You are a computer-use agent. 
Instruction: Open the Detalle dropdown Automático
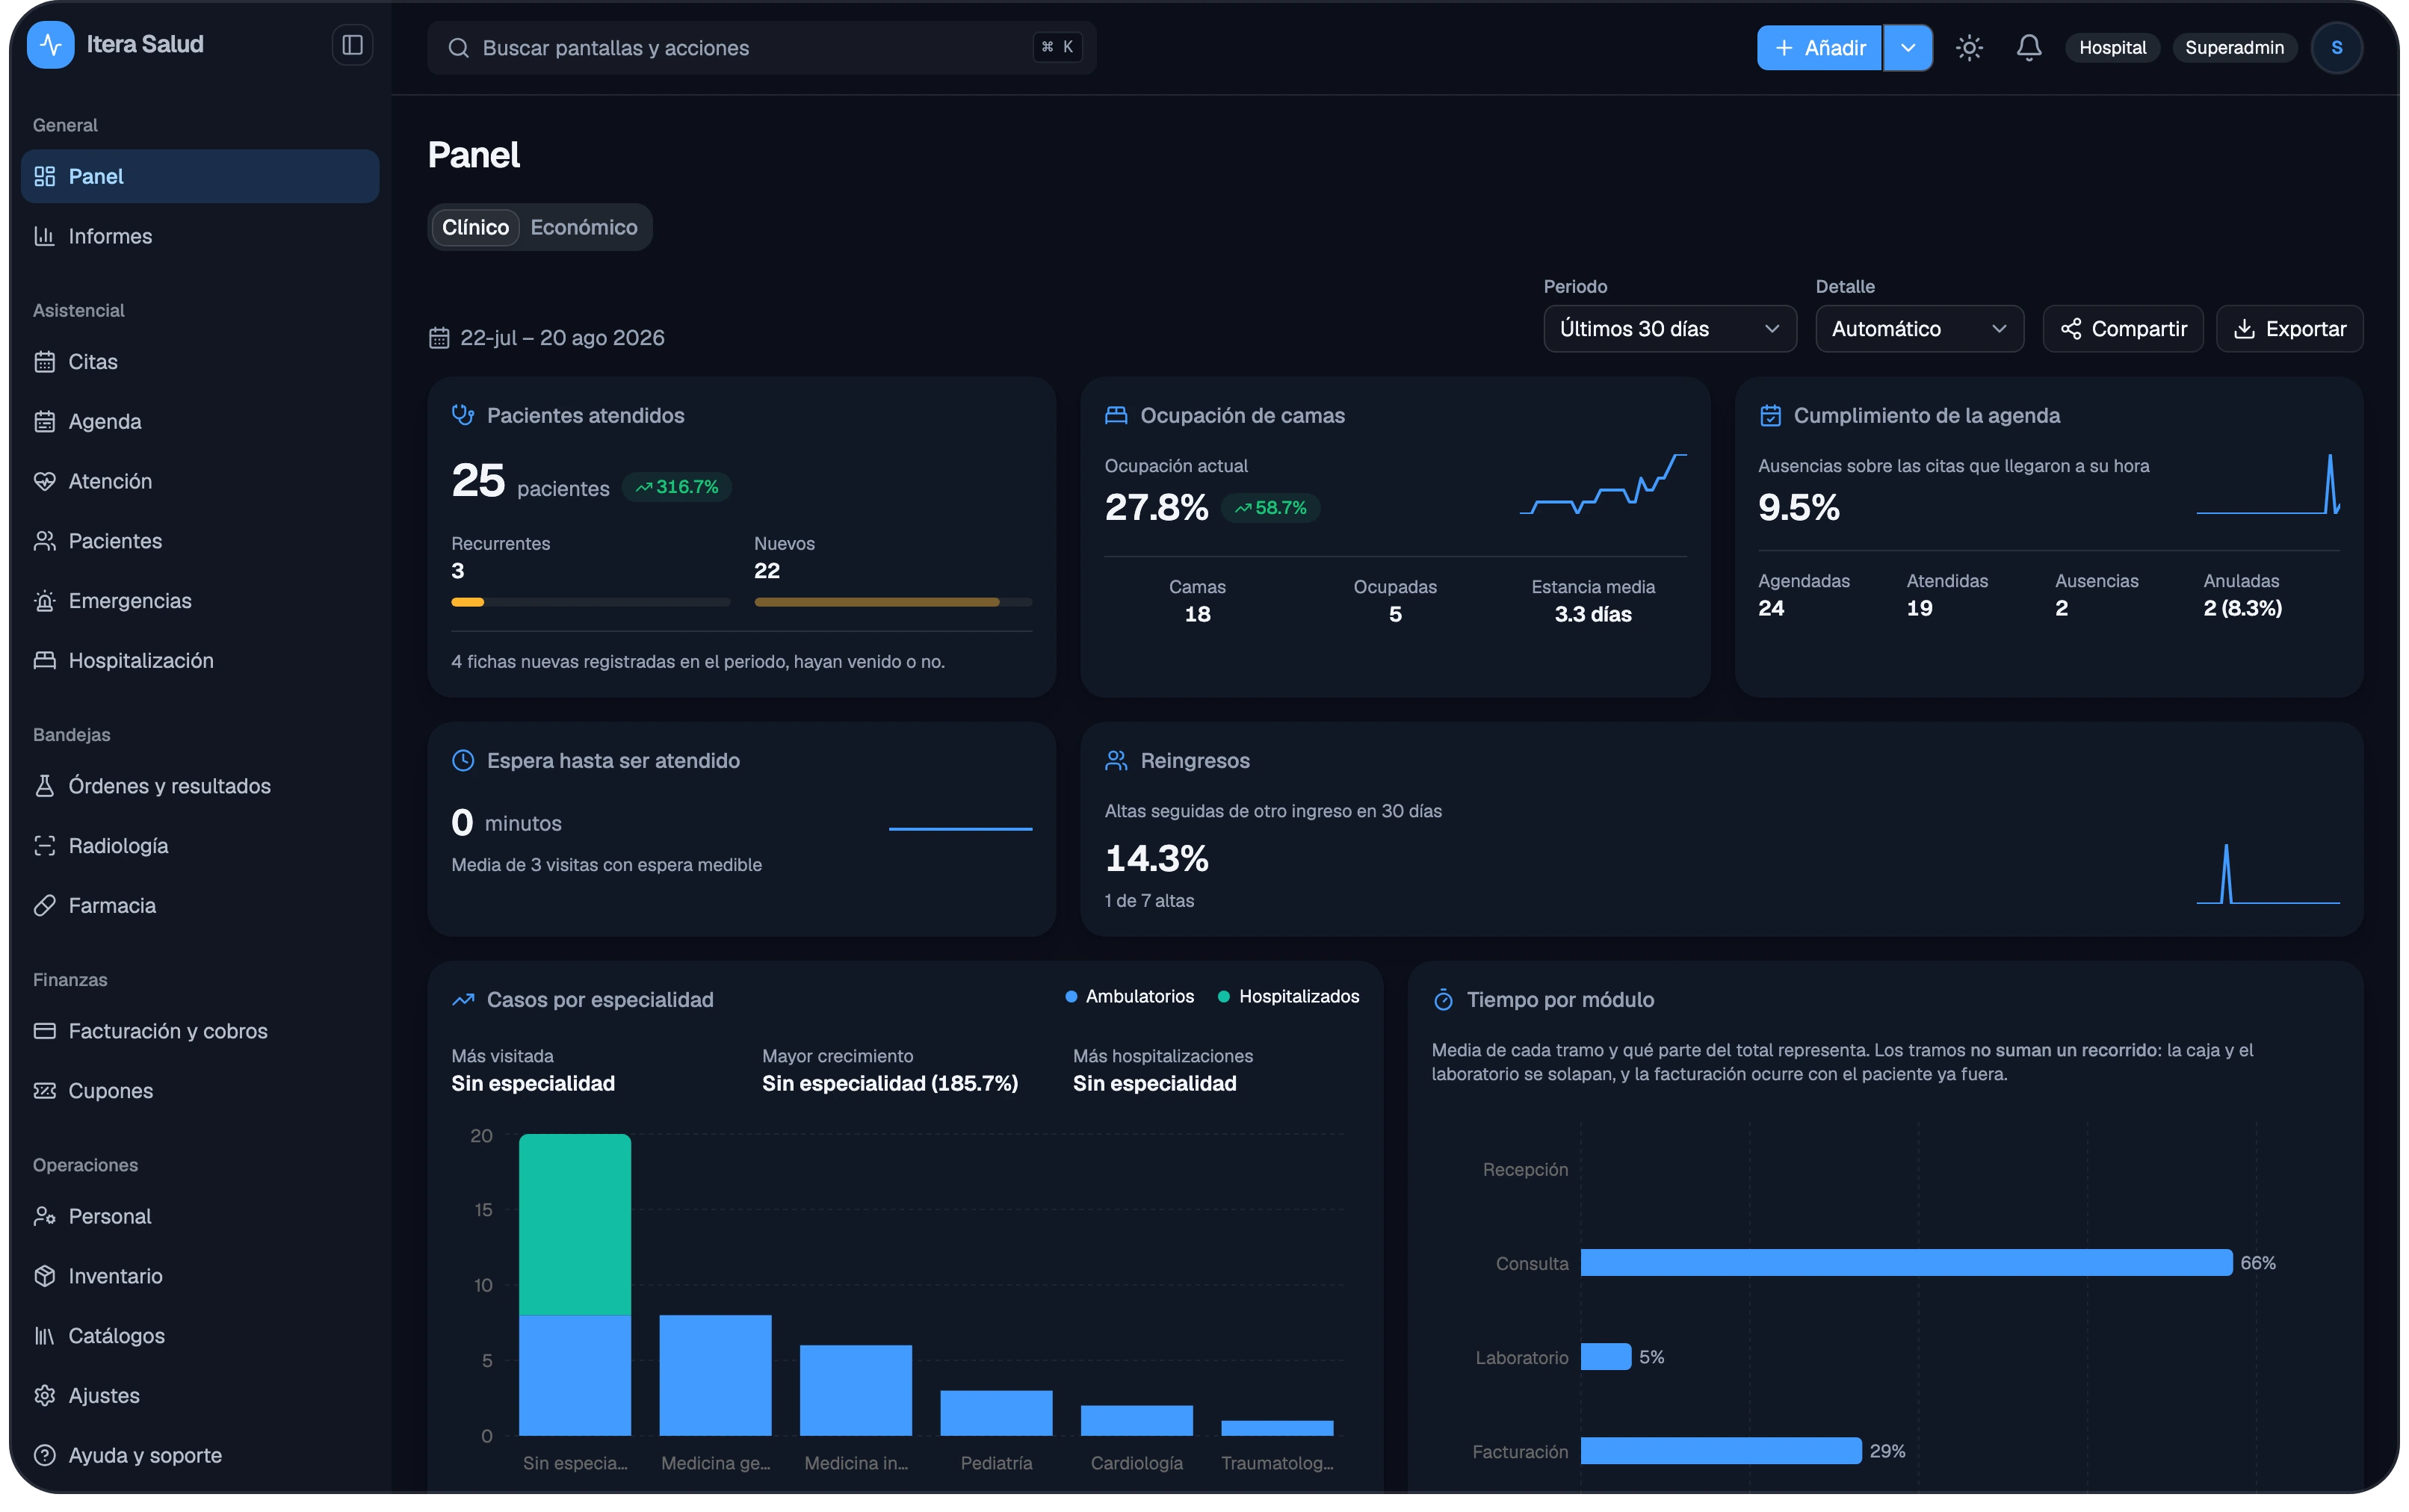[x=1919, y=329]
